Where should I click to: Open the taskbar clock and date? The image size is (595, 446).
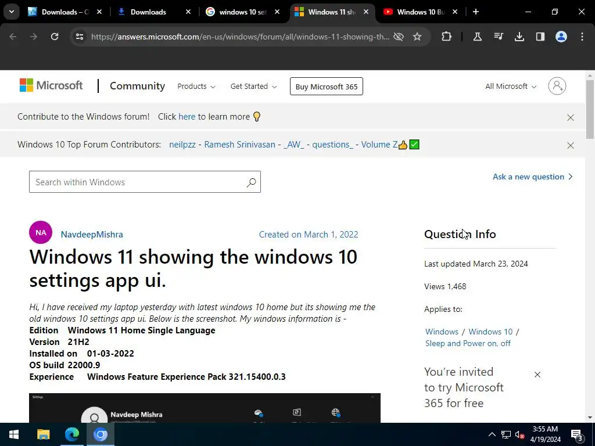[x=545, y=434]
